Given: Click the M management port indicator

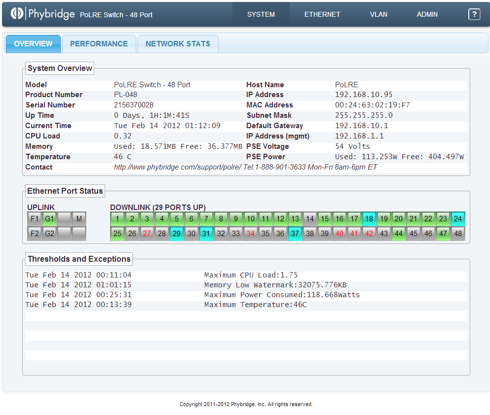Looking at the screenshot, I should coord(79,218).
